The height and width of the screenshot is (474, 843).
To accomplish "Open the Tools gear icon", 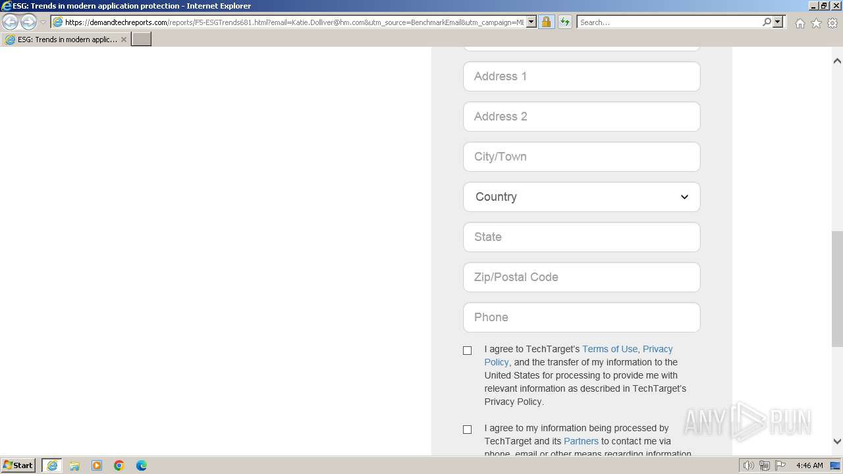I will 832,23.
